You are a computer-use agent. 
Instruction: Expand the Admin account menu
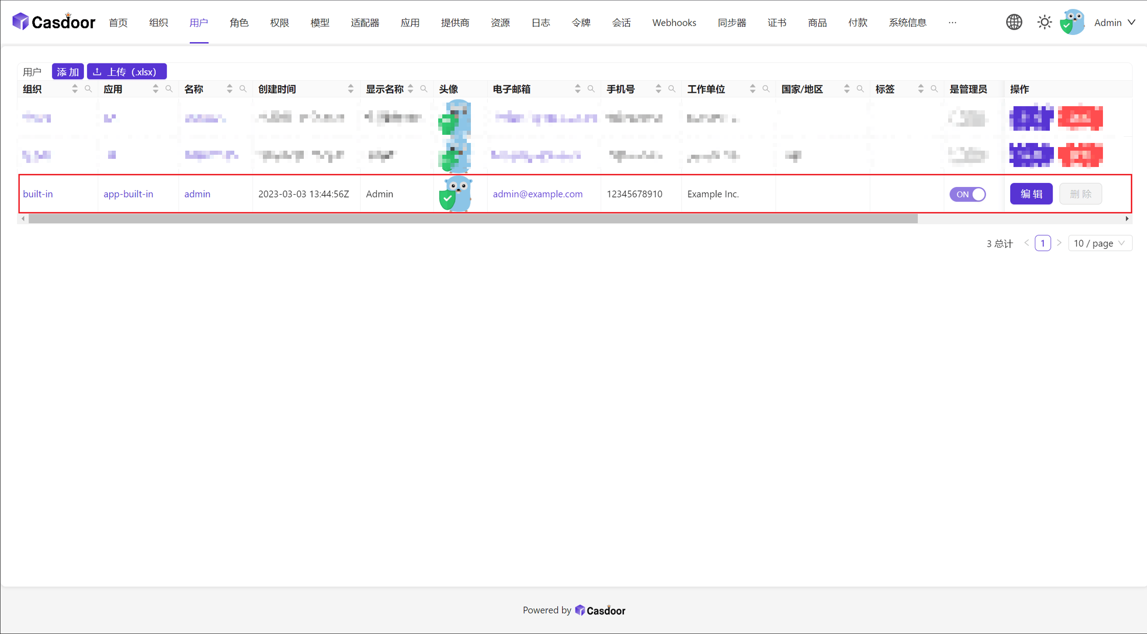(x=1115, y=22)
